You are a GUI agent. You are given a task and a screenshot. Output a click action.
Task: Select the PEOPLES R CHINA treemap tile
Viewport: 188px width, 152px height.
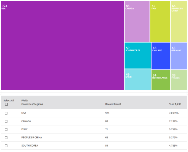click(179, 21)
